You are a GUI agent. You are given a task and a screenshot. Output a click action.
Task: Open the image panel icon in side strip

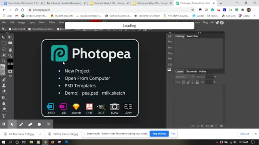point(170,70)
